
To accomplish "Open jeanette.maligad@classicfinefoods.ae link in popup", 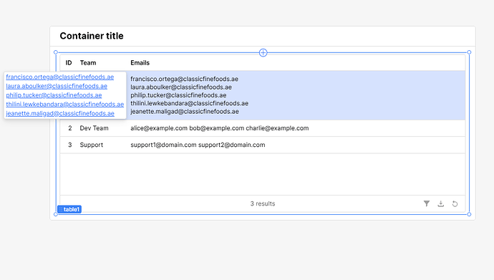I will pyautogui.click(x=60, y=113).
